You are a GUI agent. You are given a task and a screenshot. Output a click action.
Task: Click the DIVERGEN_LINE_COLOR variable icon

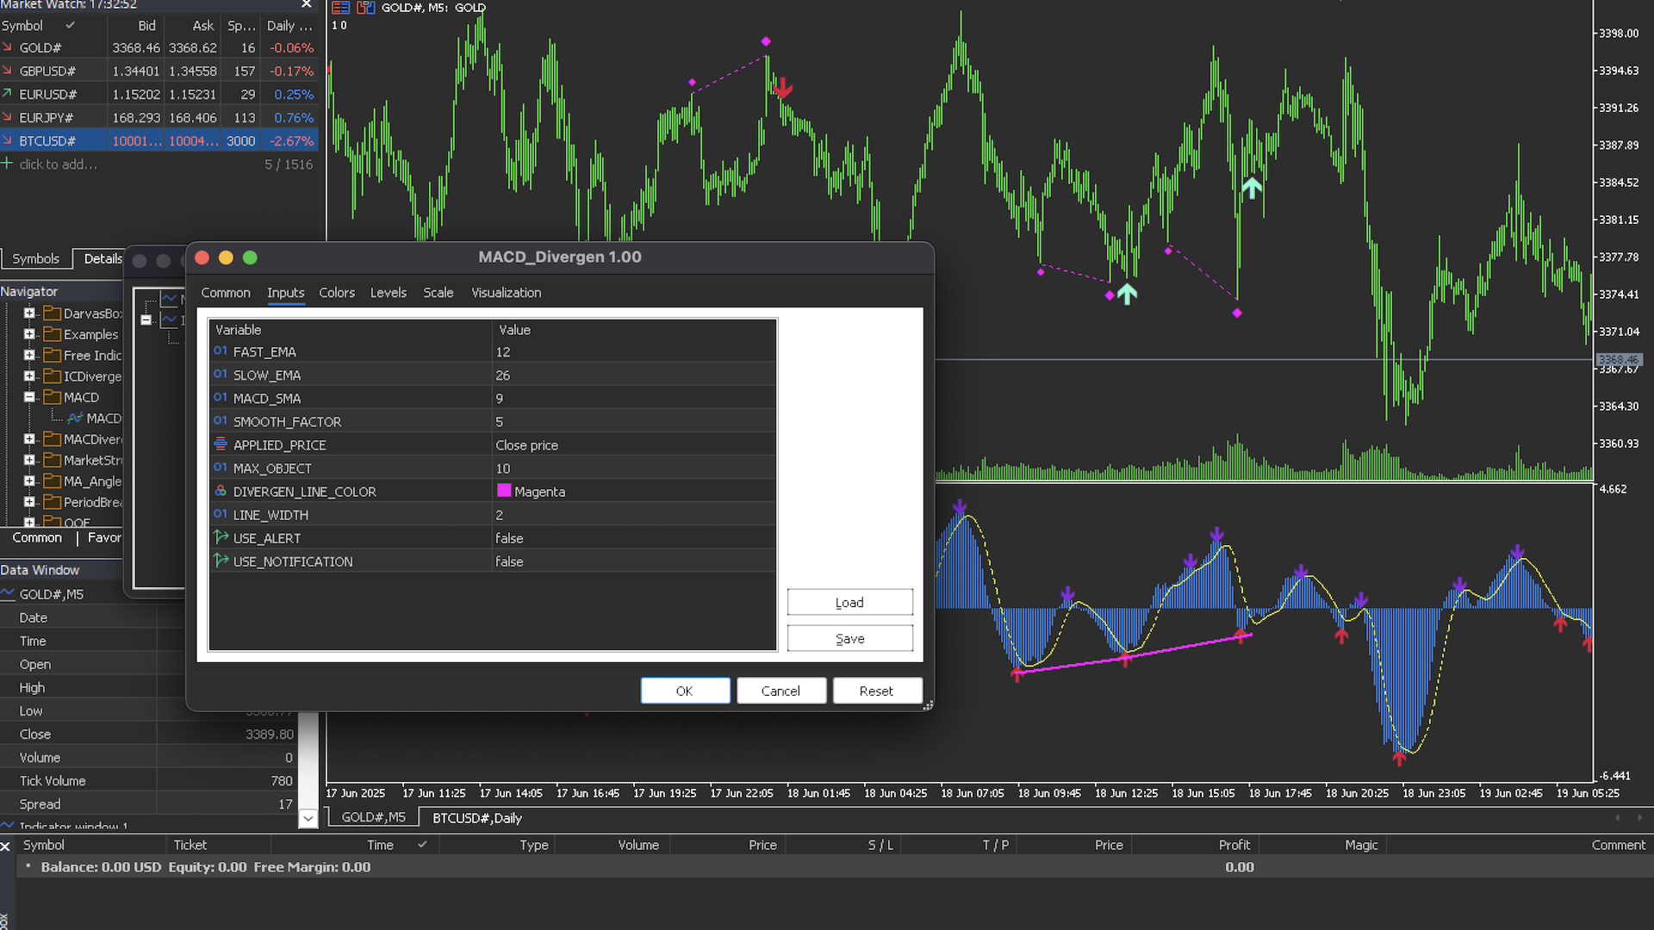point(221,491)
